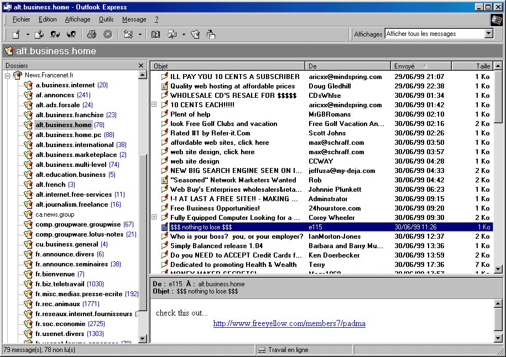506x357 pixels.
Task: Click the comp.groupware.groupwise newsgroup icon
Action: click(28, 224)
